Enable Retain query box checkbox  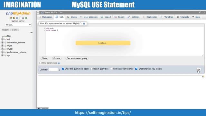tap(91, 69)
